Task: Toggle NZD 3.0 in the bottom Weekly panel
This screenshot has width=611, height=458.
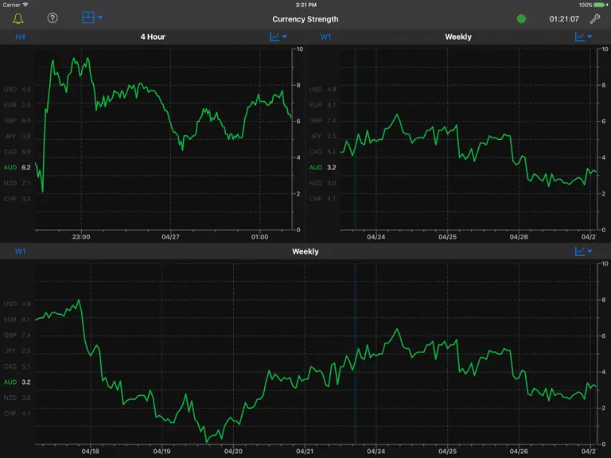Action: pos(18,398)
